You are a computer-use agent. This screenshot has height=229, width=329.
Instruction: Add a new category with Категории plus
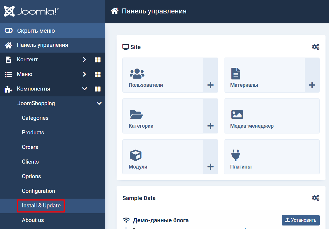click(x=210, y=126)
